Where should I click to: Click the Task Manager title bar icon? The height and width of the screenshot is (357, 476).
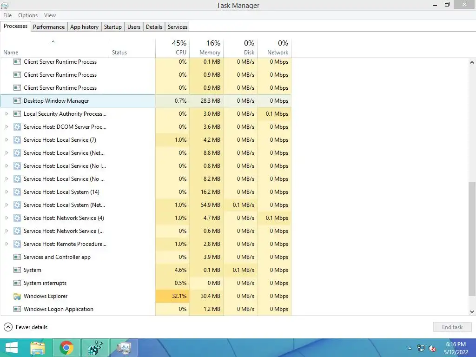[5, 5]
